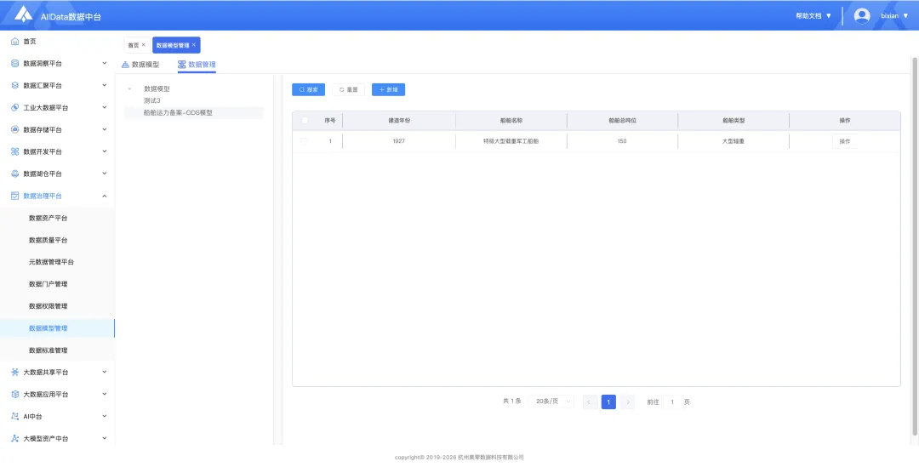Open the 20条/页 page size dropdown

click(551, 402)
